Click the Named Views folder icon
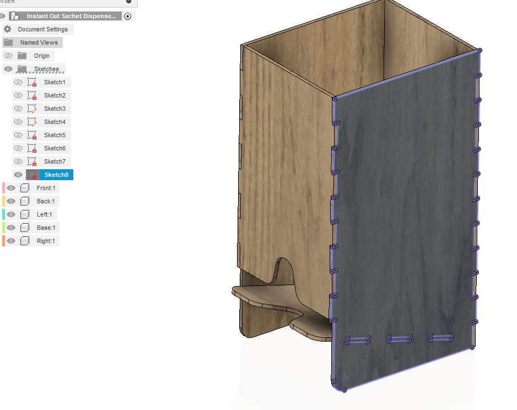The image size is (517, 410). (x=8, y=42)
